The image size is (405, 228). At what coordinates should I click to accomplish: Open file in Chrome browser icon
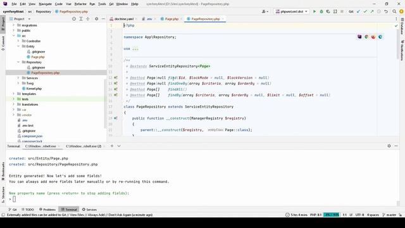[x=366, y=37]
